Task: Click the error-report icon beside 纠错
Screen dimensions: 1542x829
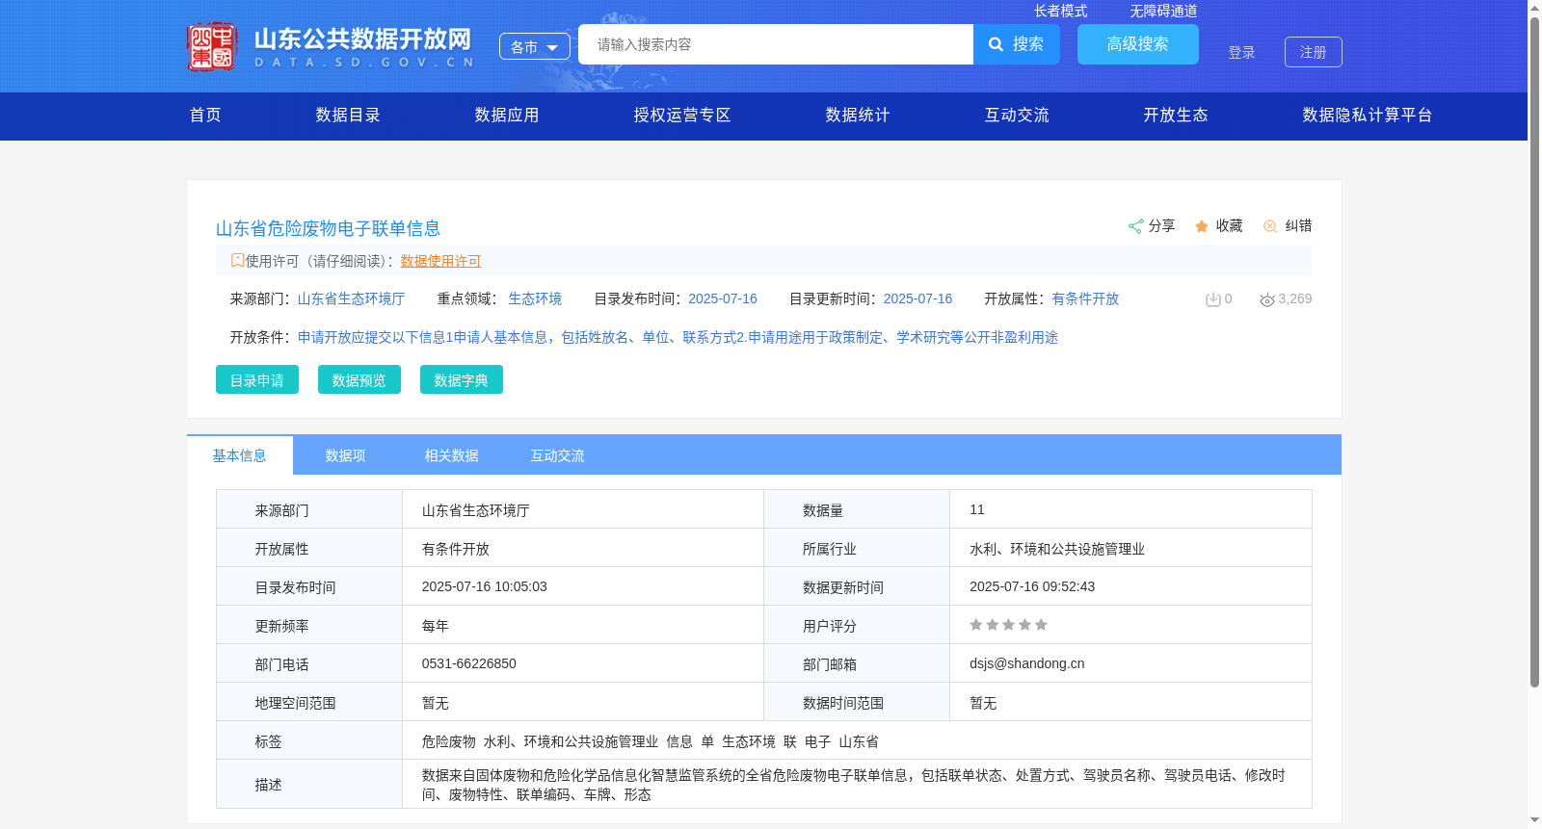Action: coord(1270,226)
